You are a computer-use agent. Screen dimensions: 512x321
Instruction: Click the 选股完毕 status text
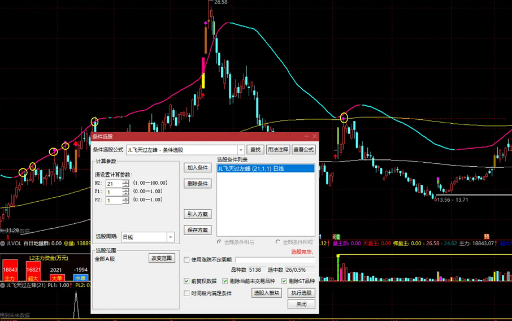click(302, 252)
